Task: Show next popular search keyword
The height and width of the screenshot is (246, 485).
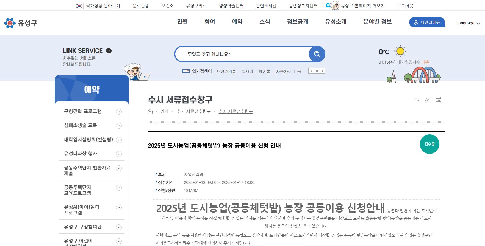Action: 323,71
